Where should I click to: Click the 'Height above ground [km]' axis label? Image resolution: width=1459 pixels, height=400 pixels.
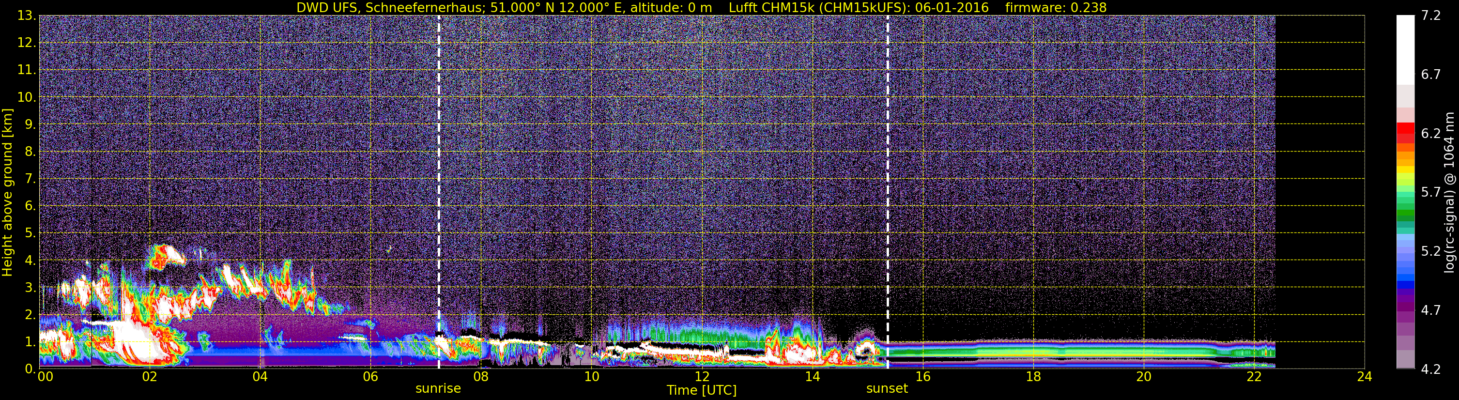(7, 192)
